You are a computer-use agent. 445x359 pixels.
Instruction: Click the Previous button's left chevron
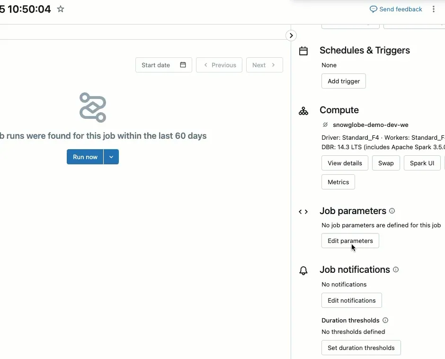pyautogui.click(x=206, y=65)
